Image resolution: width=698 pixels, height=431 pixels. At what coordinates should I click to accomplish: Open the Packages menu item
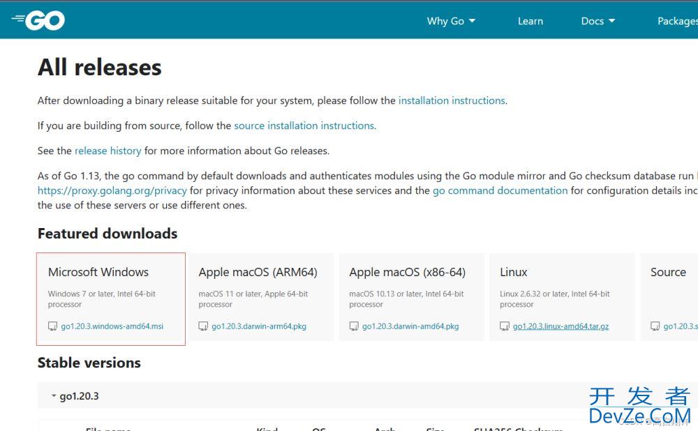[x=678, y=21]
